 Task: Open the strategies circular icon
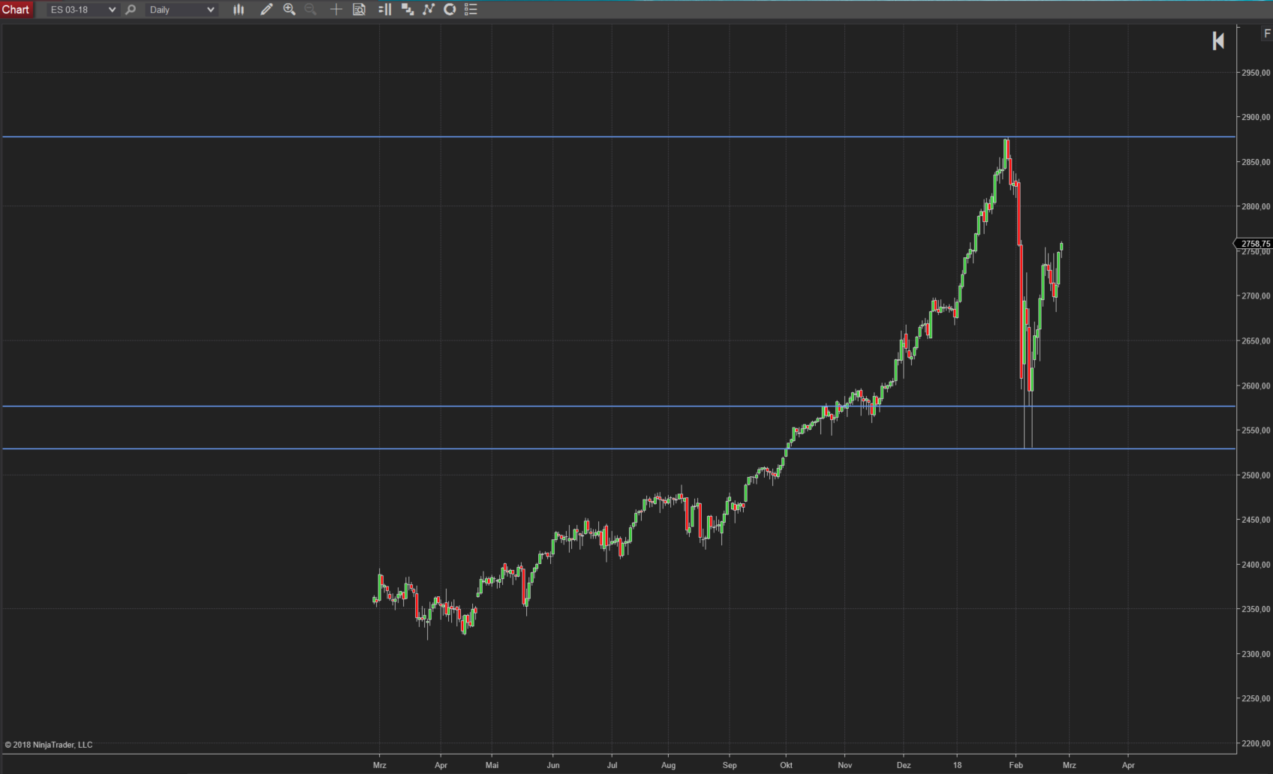(450, 10)
